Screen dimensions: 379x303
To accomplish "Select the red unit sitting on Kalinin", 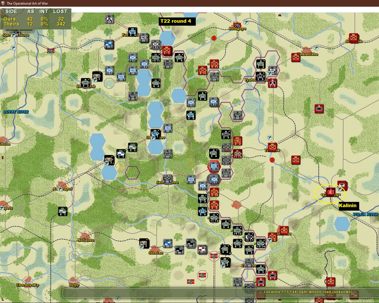I will tap(330, 192).
